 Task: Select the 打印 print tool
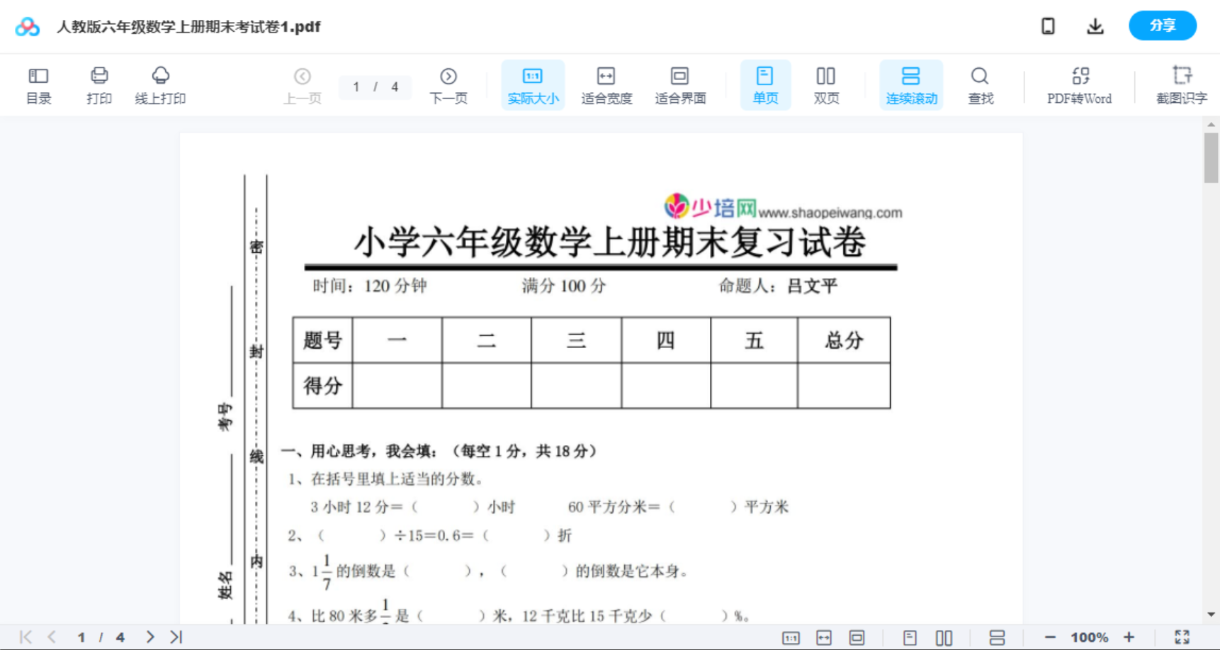tap(98, 84)
